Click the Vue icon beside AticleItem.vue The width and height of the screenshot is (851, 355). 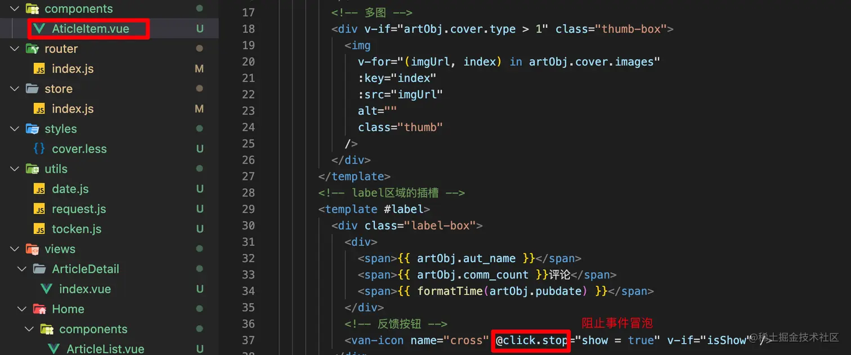pyautogui.click(x=39, y=29)
